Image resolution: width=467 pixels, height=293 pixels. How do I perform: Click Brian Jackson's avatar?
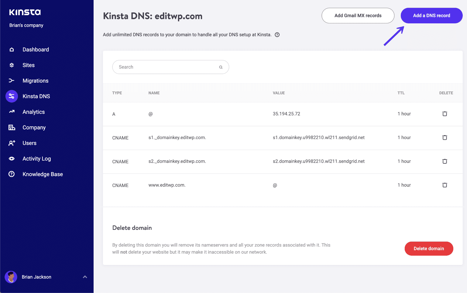(11, 277)
